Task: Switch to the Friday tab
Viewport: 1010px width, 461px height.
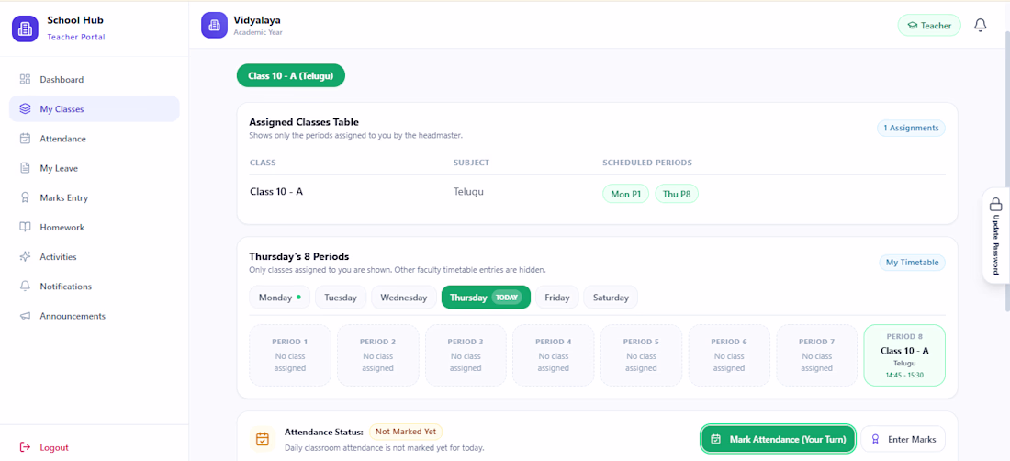Action: pos(557,298)
